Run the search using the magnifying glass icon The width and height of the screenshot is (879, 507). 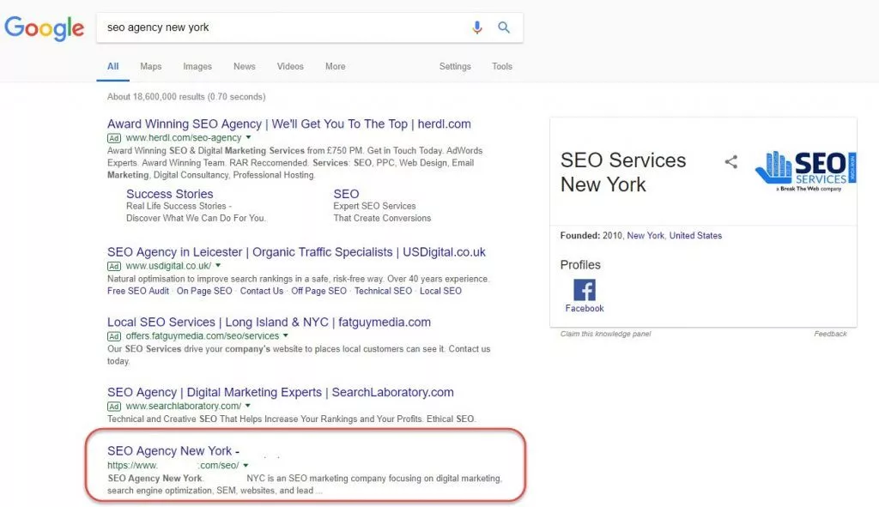(x=504, y=27)
